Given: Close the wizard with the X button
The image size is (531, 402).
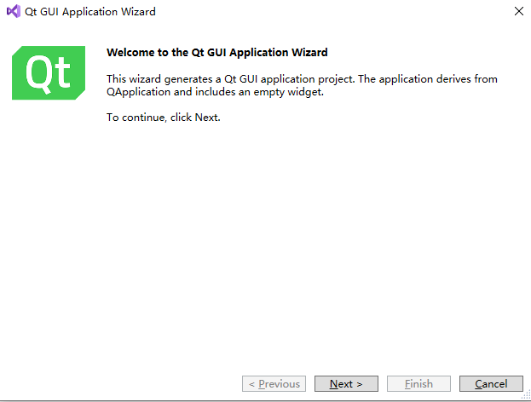Looking at the screenshot, I should coord(519,11).
